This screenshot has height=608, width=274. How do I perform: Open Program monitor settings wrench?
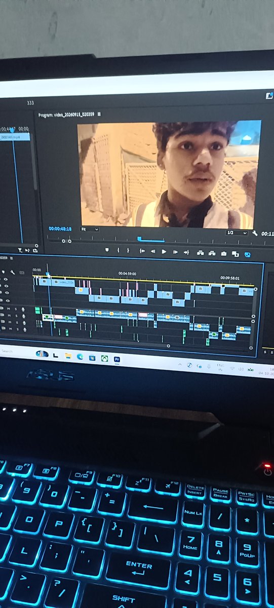(x=255, y=233)
